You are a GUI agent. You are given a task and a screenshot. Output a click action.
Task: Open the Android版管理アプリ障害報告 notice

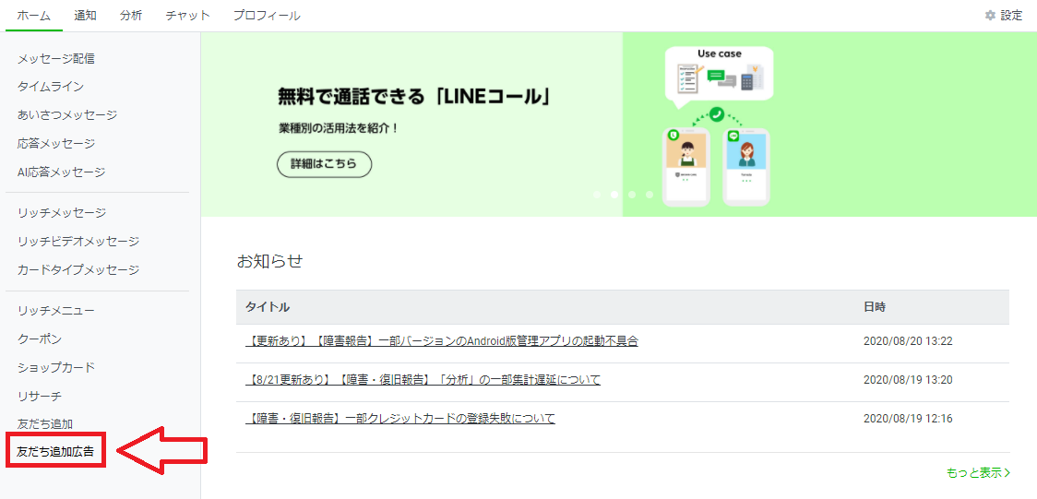click(442, 341)
